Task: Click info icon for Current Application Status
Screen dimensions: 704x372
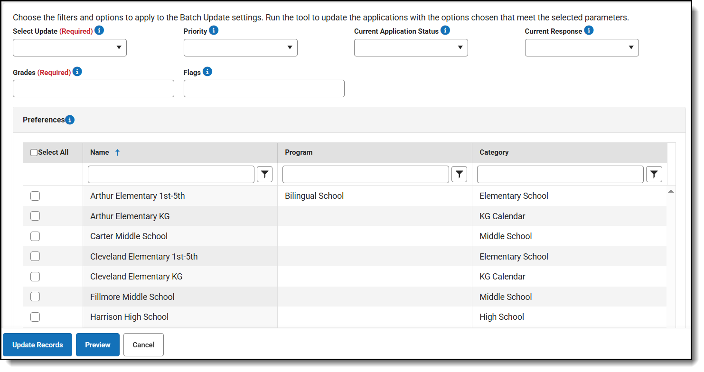Action: [x=445, y=30]
